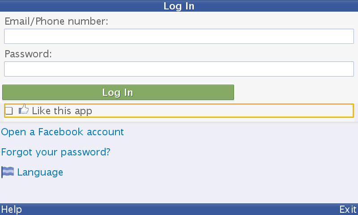Click the blue flag Language icon

[8, 172]
